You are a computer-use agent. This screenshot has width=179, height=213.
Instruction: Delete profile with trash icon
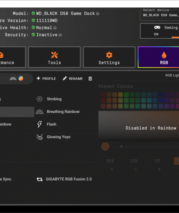(90, 79)
